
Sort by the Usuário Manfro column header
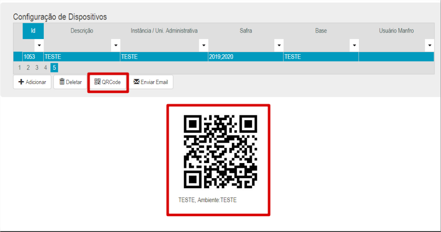point(396,31)
